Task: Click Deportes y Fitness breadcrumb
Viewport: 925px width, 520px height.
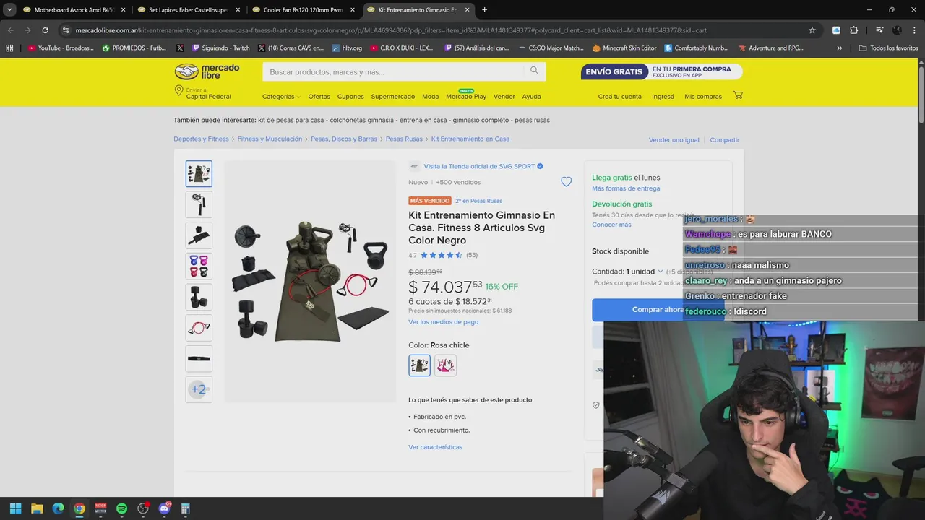Action: [201, 139]
